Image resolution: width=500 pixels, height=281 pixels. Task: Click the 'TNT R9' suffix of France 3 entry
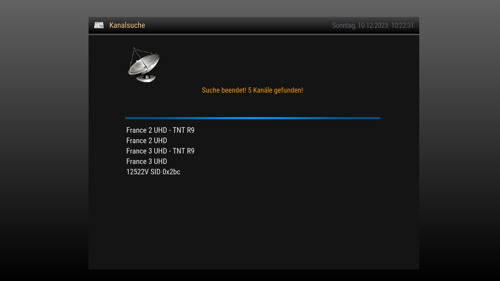point(183,151)
